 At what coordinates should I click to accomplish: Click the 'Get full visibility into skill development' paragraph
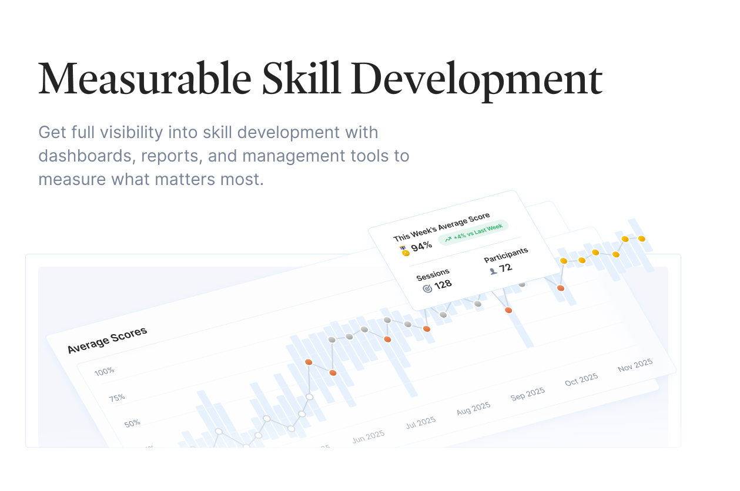(224, 156)
